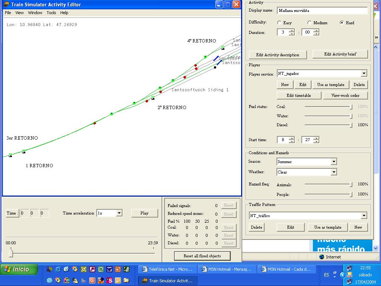Click the timeline slider handle at 00:00
The height and width of the screenshot is (286, 381).
pyautogui.click(x=11, y=253)
